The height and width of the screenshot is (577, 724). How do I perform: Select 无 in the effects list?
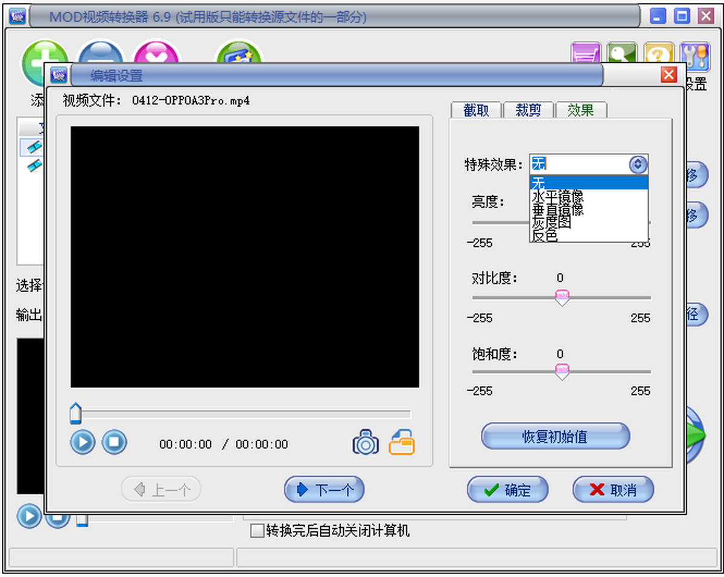click(589, 183)
